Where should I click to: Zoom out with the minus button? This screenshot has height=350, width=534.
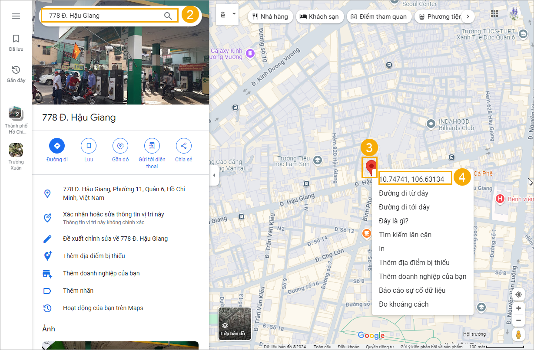click(x=518, y=321)
